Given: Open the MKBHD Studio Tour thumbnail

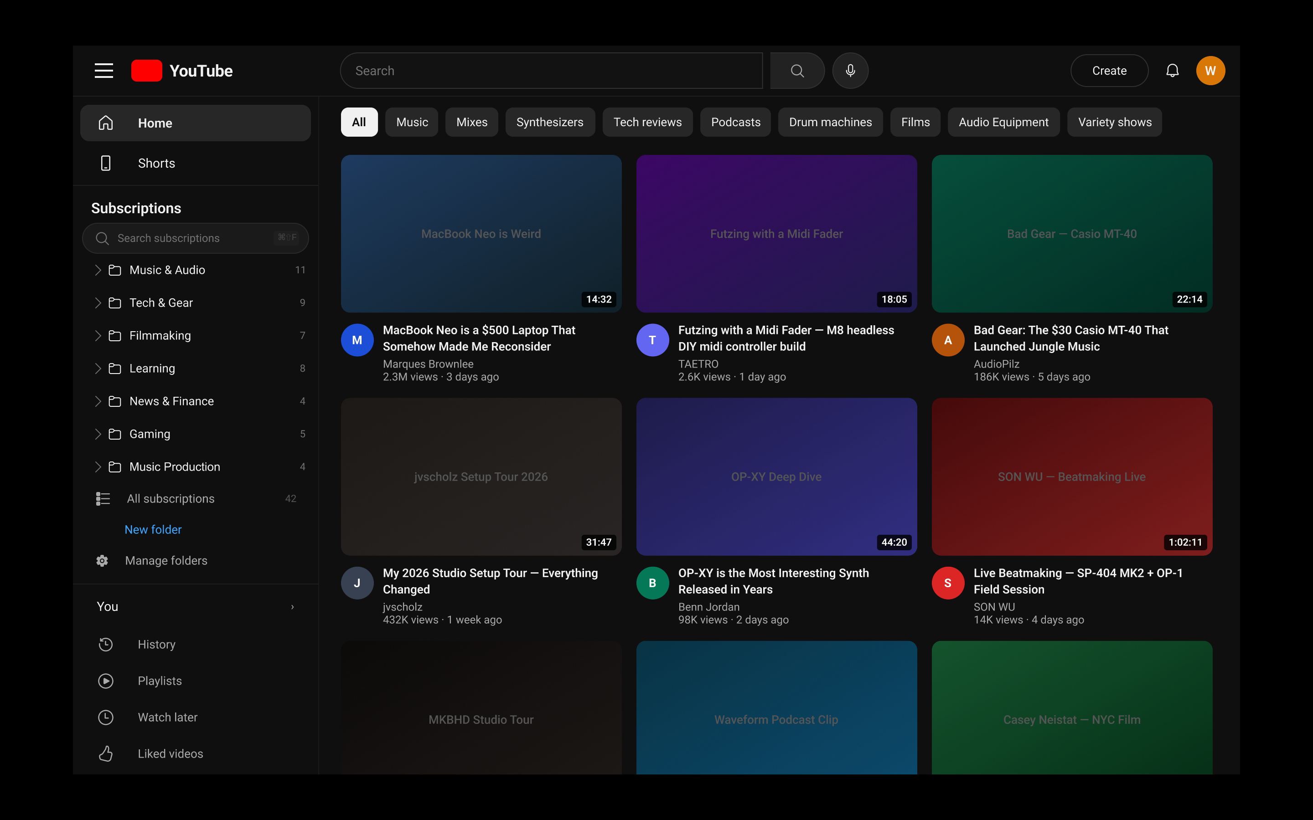Looking at the screenshot, I should coord(481,708).
